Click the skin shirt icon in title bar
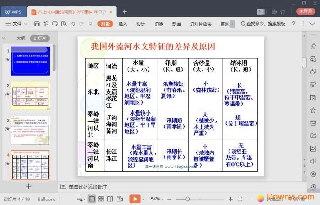The width and height of the screenshot is (320, 205). 283,12
